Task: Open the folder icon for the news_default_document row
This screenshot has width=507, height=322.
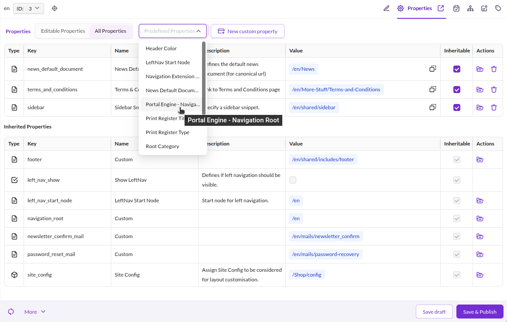Action: [x=480, y=69]
